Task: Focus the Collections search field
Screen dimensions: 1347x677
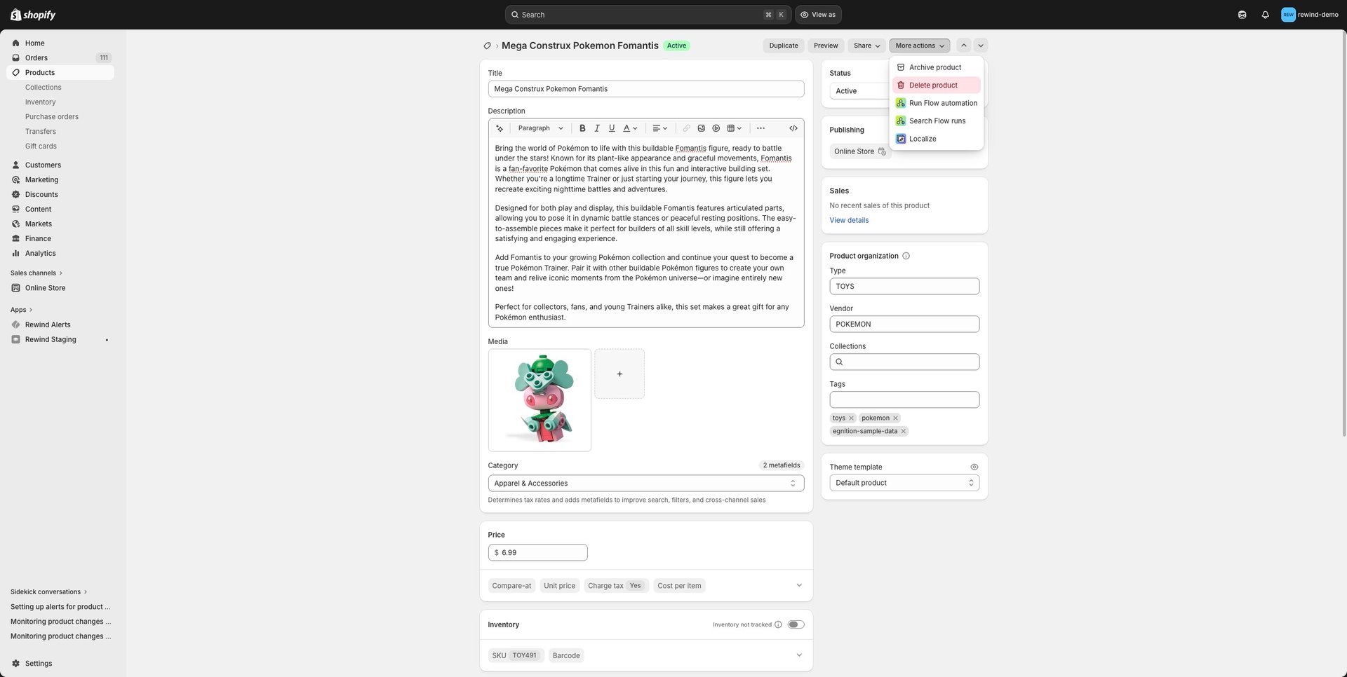Action: coord(904,362)
